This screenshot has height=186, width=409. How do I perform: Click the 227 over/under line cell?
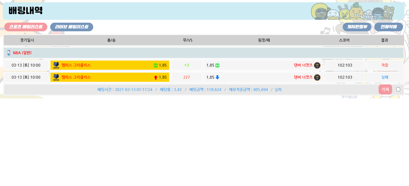coord(186,77)
